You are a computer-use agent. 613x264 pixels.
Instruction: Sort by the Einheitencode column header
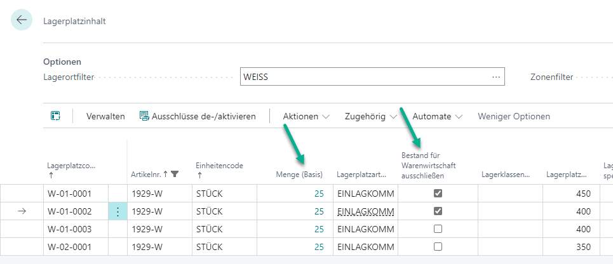tap(219, 166)
